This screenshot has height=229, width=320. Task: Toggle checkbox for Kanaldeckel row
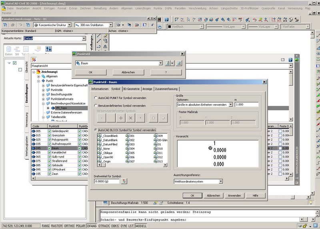pyautogui.click(x=49, y=153)
